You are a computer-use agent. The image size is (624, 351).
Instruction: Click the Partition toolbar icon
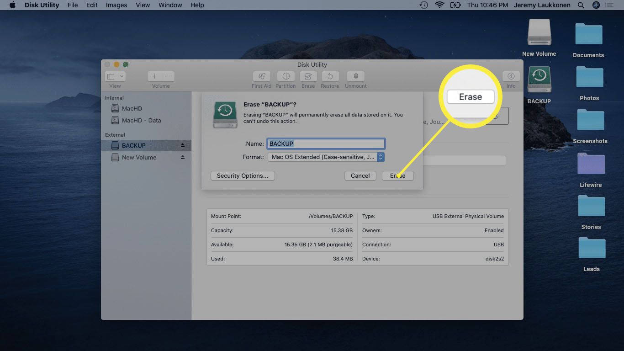286,76
